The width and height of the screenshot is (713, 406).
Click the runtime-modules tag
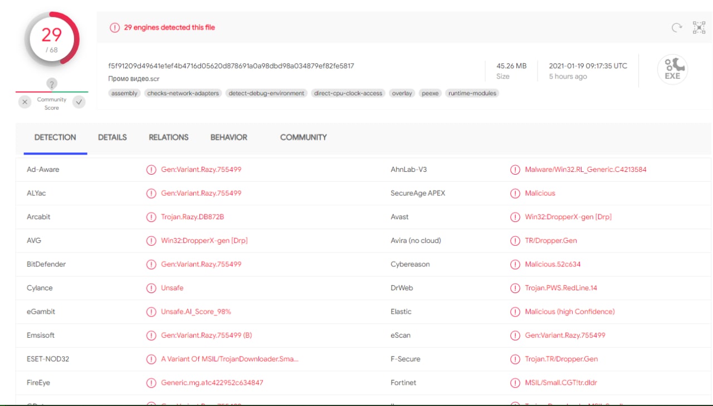[x=472, y=93]
